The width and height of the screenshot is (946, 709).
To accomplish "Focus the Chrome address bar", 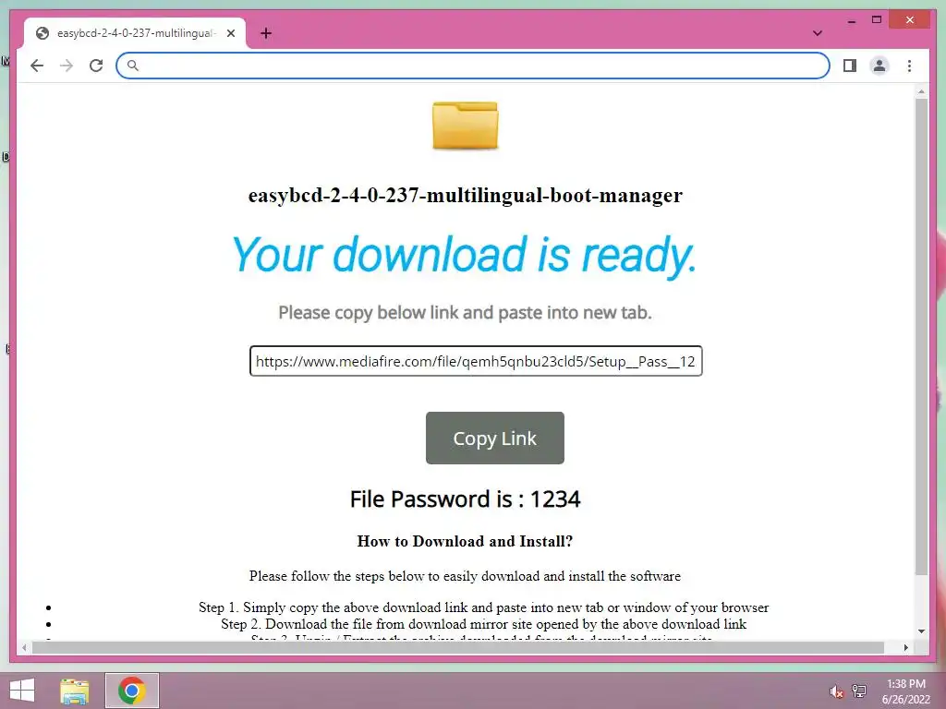I will 473,66.
